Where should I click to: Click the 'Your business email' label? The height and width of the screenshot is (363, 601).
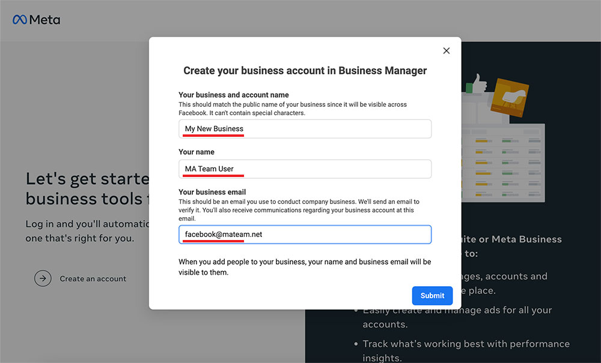point(212,192)
